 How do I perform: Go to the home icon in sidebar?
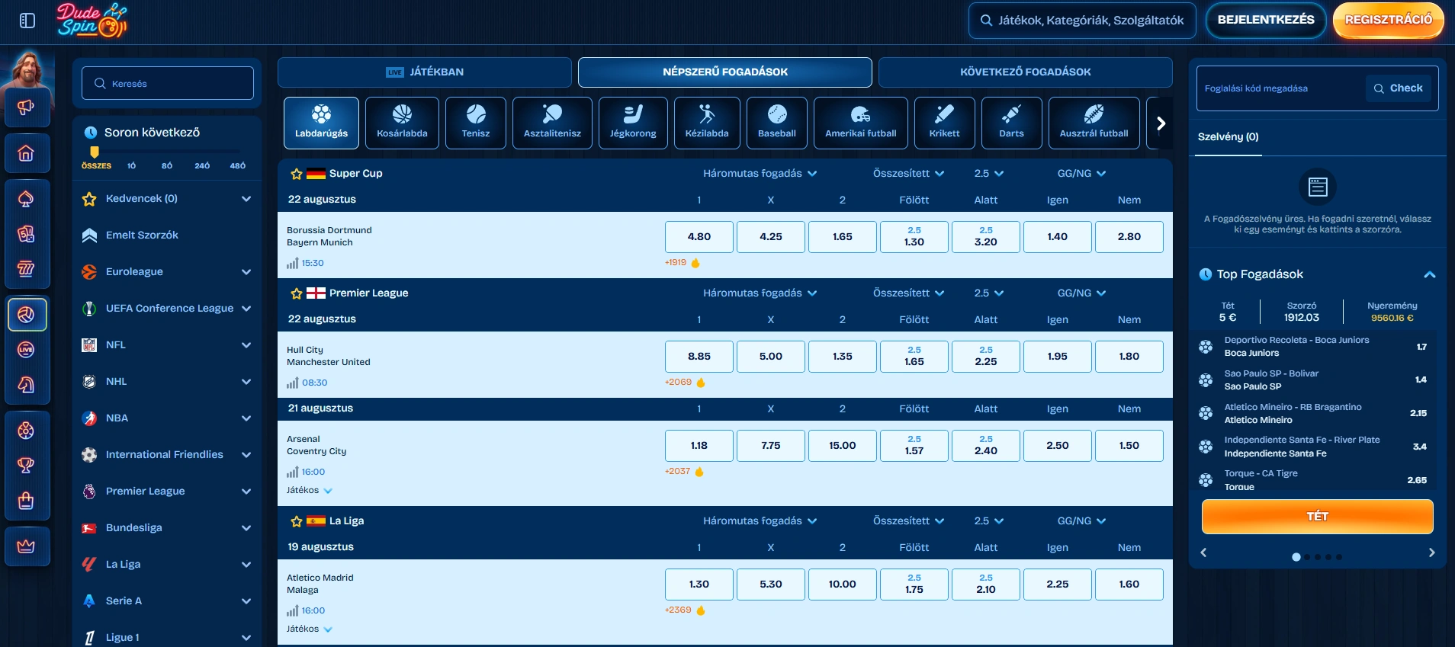(x=26, y=153)
